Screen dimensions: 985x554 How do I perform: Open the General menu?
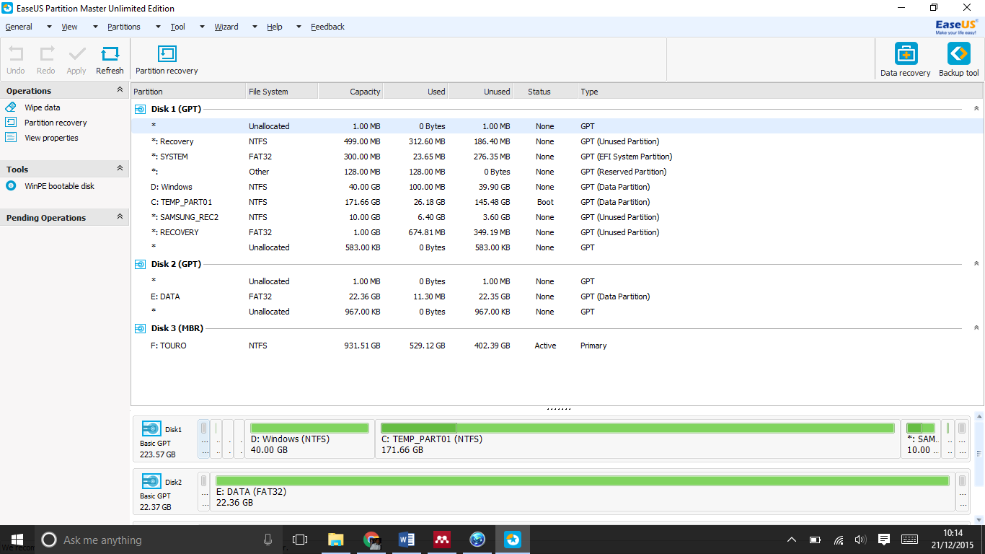19,27
